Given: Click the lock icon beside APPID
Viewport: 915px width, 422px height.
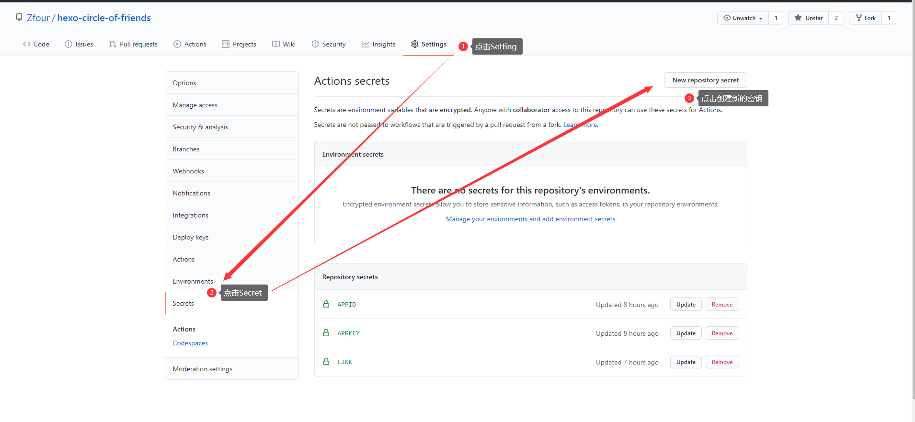Looking at the screenshot, I should (x=326, y=304).
